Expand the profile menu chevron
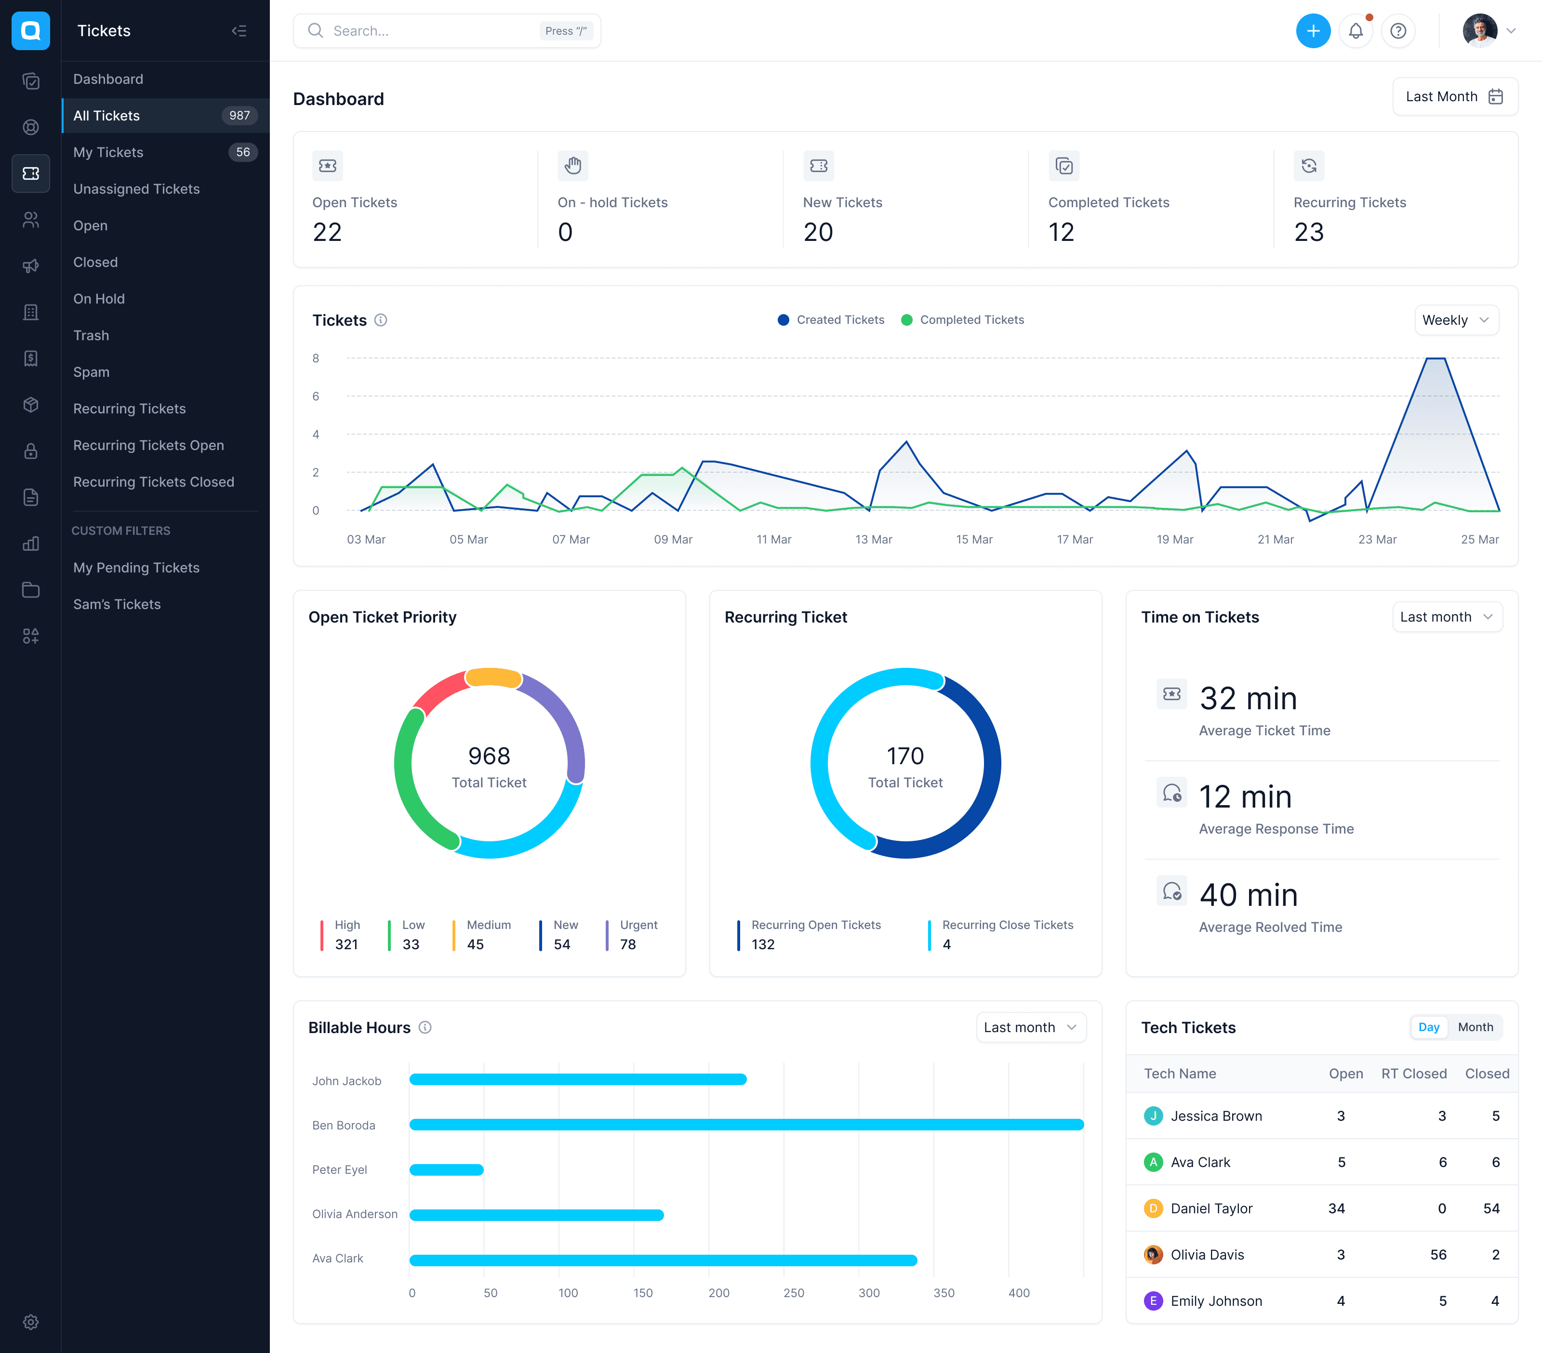This screenshot has height=1353, width=1542. pos(1511,31)
